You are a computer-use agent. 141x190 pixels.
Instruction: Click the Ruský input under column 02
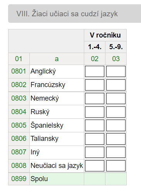[95, 112]
